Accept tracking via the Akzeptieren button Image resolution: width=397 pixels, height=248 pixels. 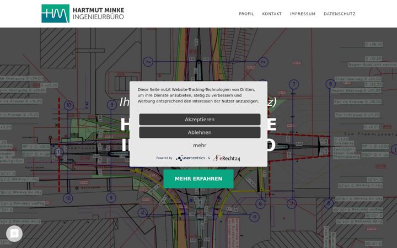coord(200,120)
